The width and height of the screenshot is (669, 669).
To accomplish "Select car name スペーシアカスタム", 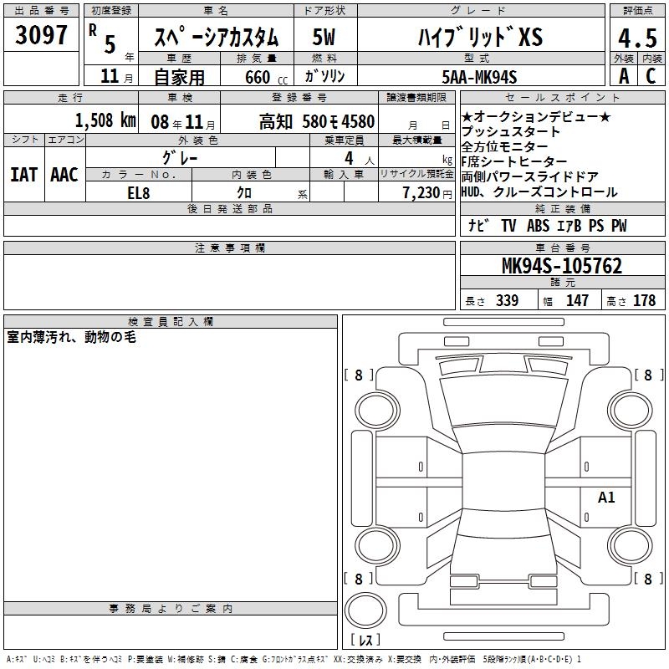I will [x=216, y=37].
